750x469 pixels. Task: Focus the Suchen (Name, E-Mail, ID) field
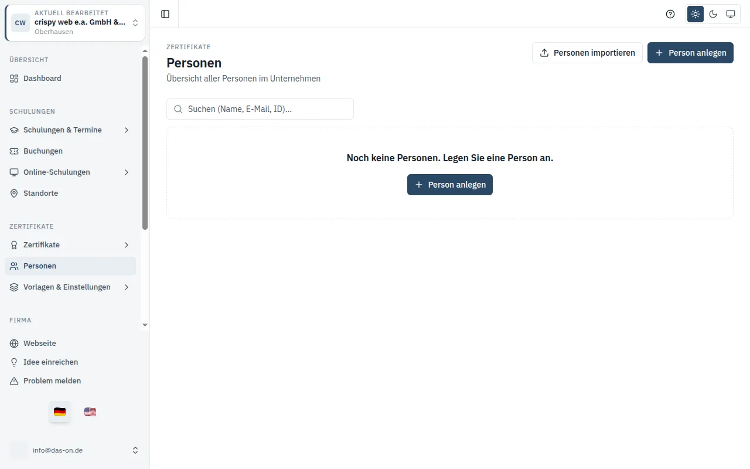[x=260, y=109]
